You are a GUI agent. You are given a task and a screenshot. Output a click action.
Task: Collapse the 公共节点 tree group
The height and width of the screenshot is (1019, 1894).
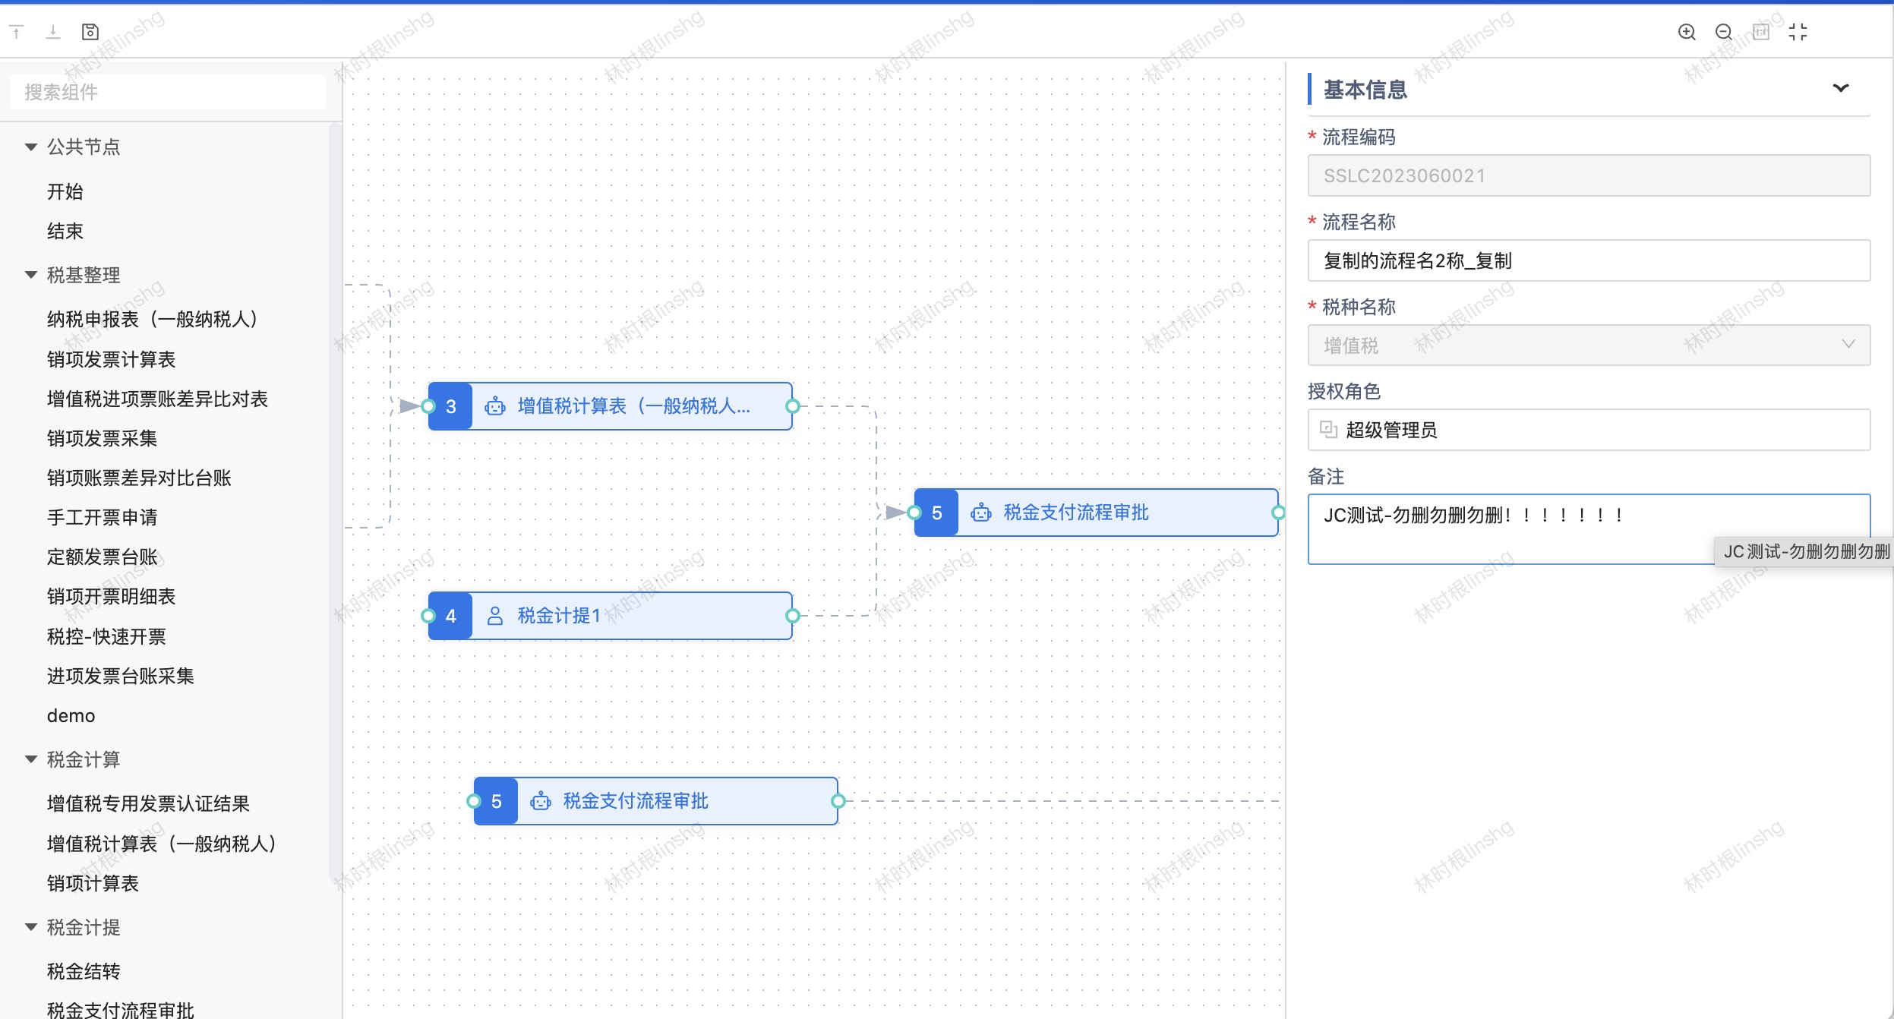31,147
